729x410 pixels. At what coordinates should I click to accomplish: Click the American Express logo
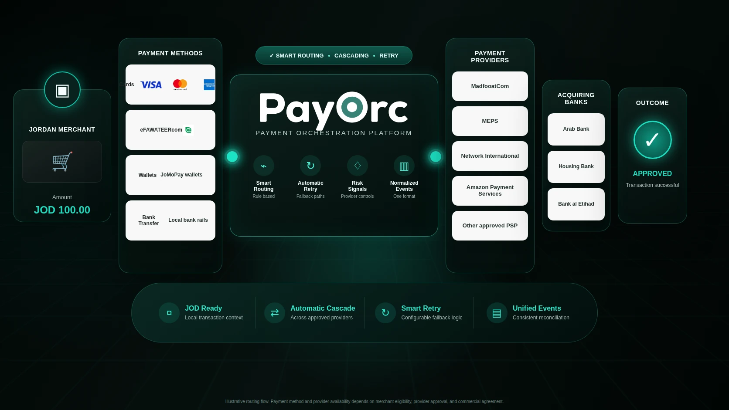coord(209,85)
